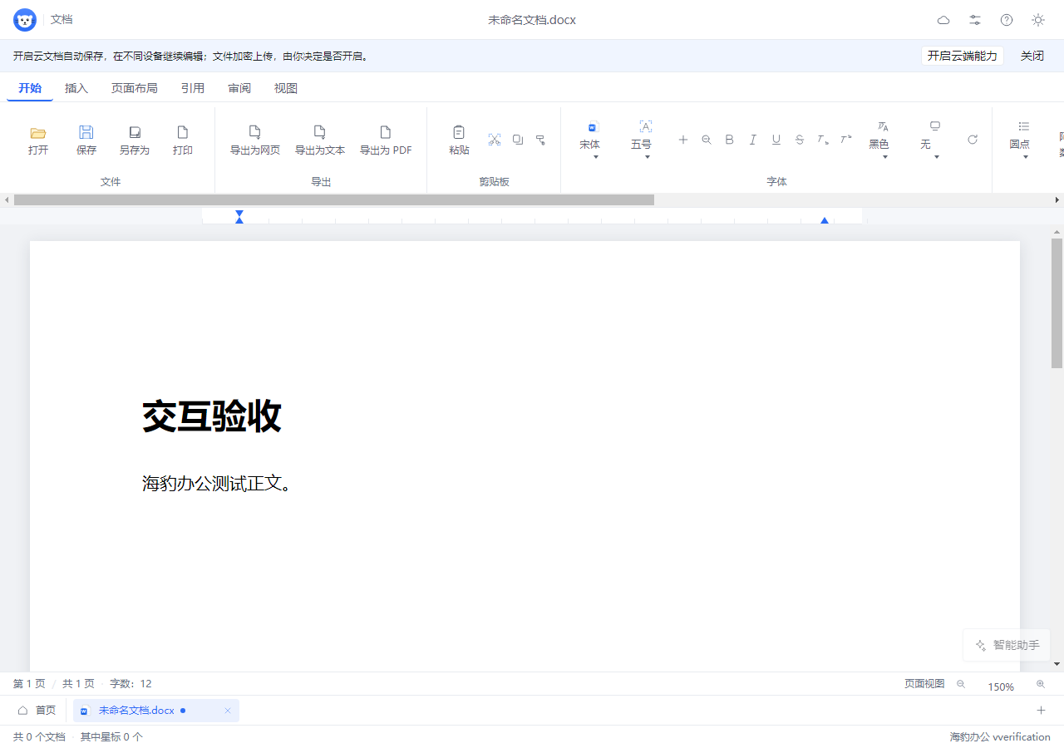Image resolution: width=1064 pixels, height=748 pixels.
Task: Click the document vertical scrollbar thumb
Action: [1057, 303]
